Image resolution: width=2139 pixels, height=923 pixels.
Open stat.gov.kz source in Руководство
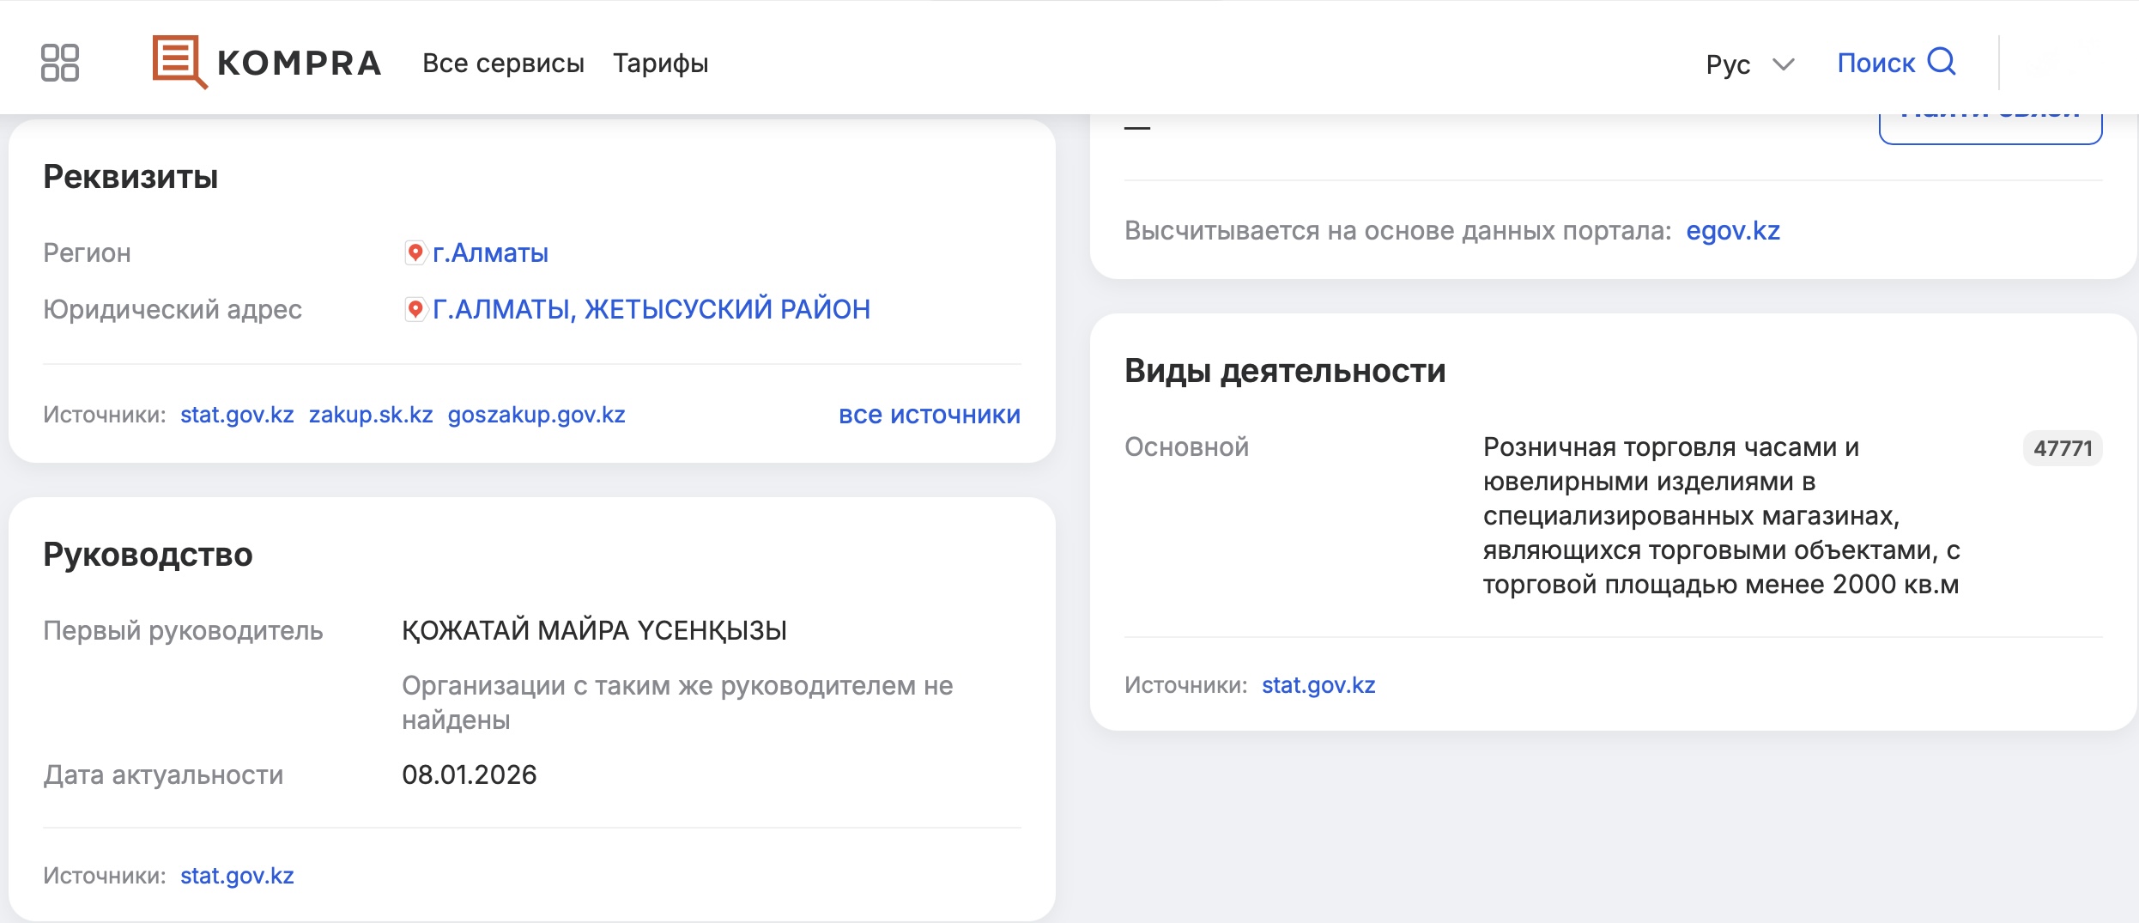point(237,876)
